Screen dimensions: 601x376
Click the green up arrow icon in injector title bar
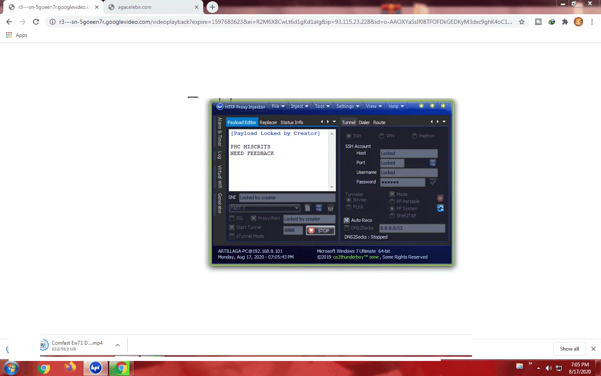432,106
